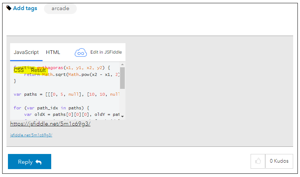Image resolution: width=300 pixels, height=177 pixels.
Task: Select the arcade tag chip
Action: pyautogui.click(x=60, y=9)
